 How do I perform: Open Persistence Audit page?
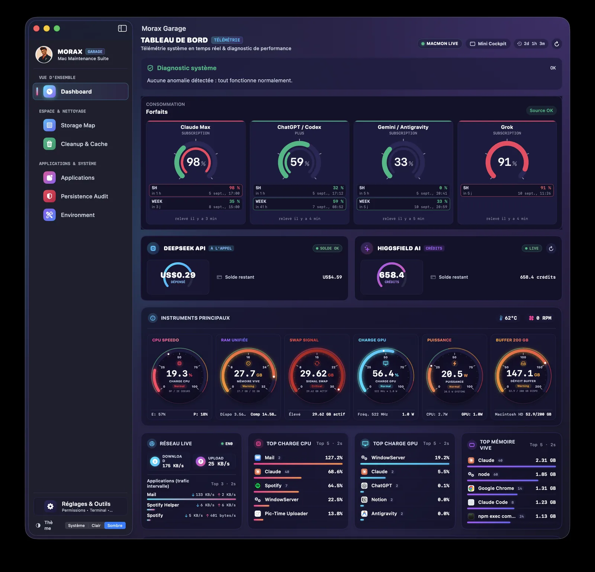pyautogui.click(x=81, y=196)
